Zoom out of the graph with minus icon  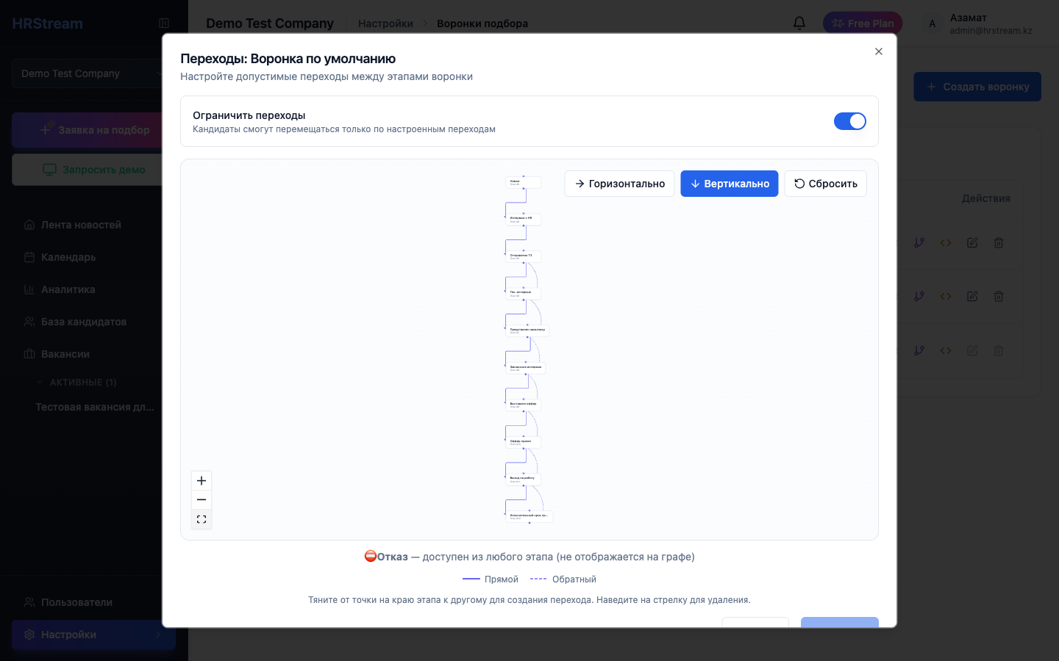click(202, 499)
